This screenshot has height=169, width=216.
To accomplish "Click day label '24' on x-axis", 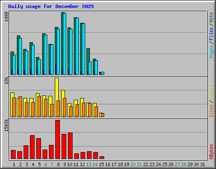I will [158, 164].
